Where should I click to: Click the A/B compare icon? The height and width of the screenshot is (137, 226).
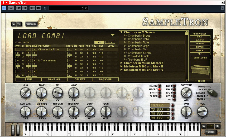32,8
